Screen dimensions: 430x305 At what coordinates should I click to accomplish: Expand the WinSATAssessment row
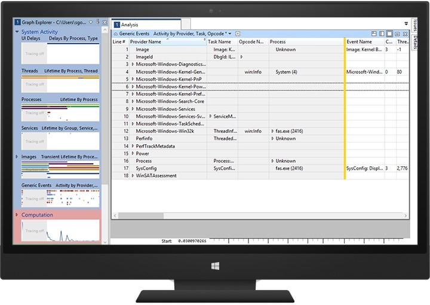[133, 176]
